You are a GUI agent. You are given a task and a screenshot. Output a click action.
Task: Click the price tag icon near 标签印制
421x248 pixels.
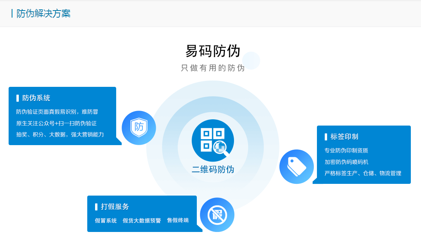tap(296, 166)
